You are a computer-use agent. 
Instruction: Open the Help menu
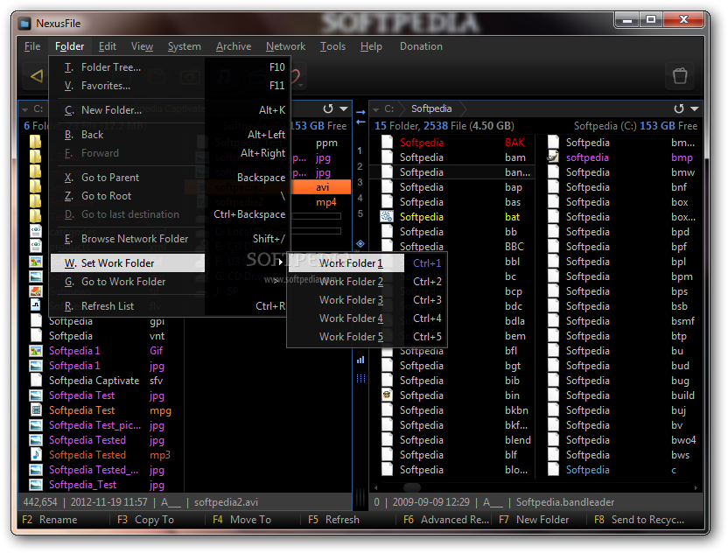(x=371, y=46)
